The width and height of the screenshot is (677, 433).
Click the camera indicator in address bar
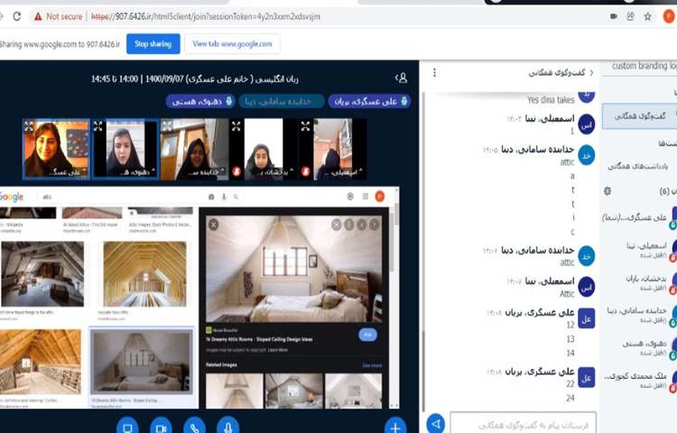(613, 16)
